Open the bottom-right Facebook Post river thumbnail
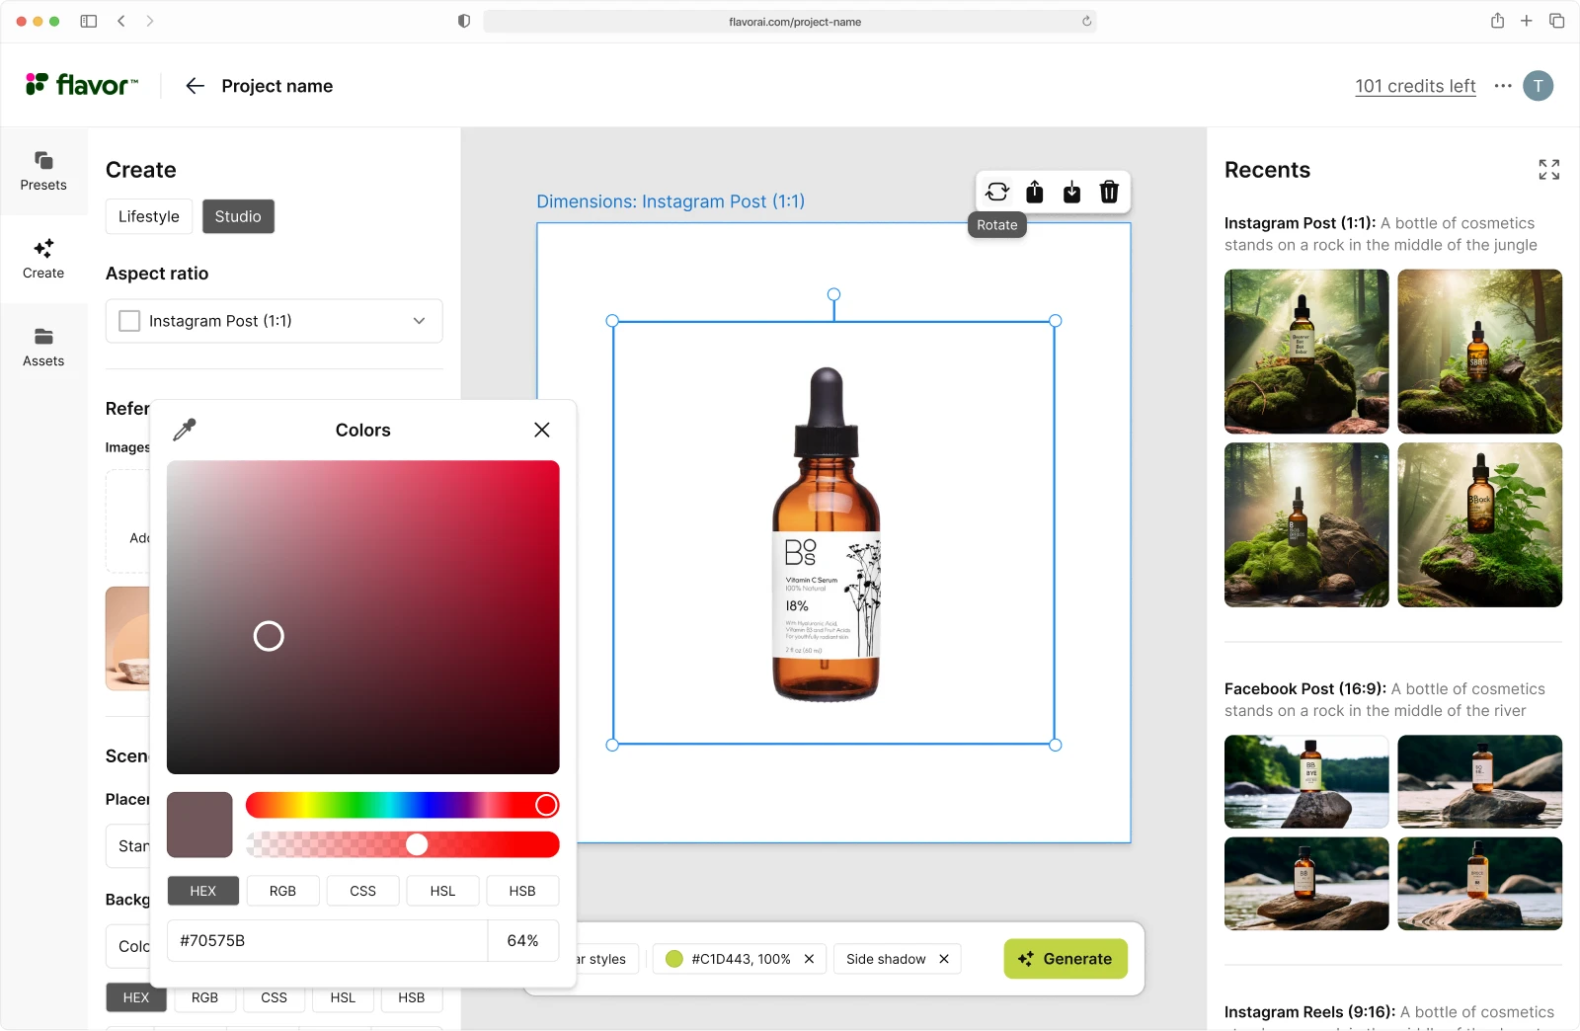This screenshot has height=1031, width=1580. 1480,884
